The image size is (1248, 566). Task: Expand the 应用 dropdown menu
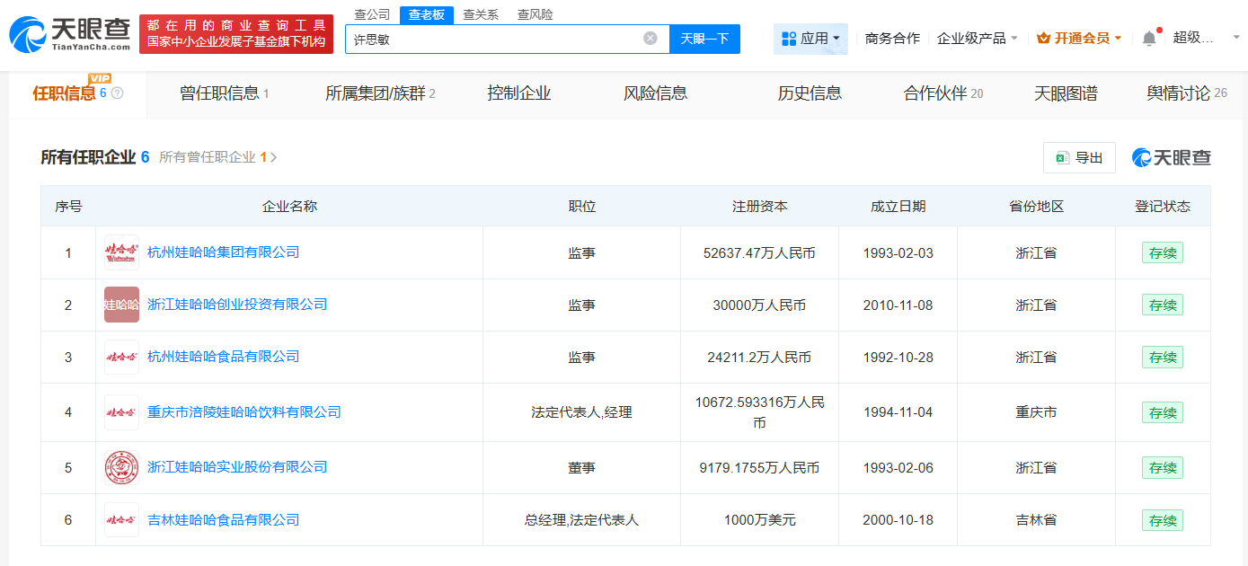pyautogui.click(x=810, y=39)
